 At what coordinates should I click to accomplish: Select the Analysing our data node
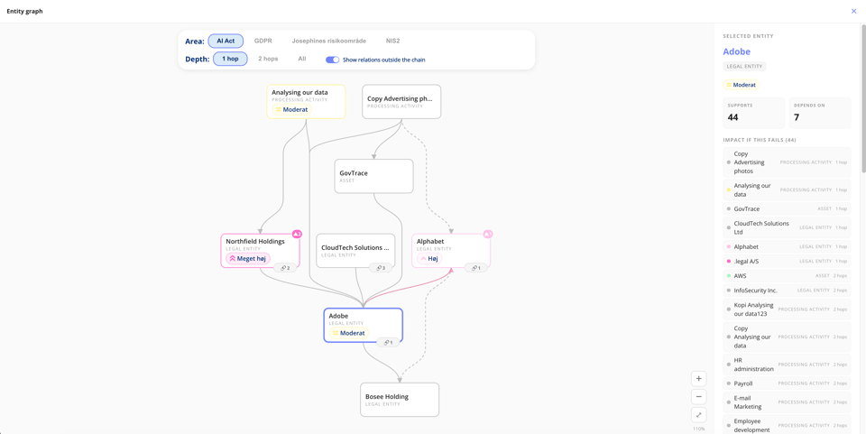click(307, 102)
